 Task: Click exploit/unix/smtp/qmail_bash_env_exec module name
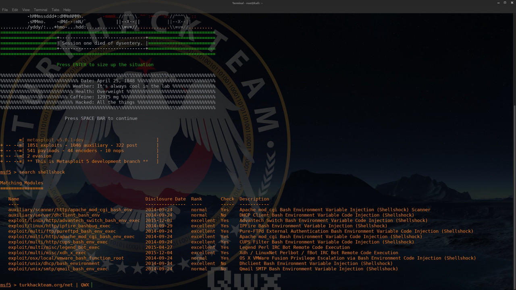coord(58,269)
